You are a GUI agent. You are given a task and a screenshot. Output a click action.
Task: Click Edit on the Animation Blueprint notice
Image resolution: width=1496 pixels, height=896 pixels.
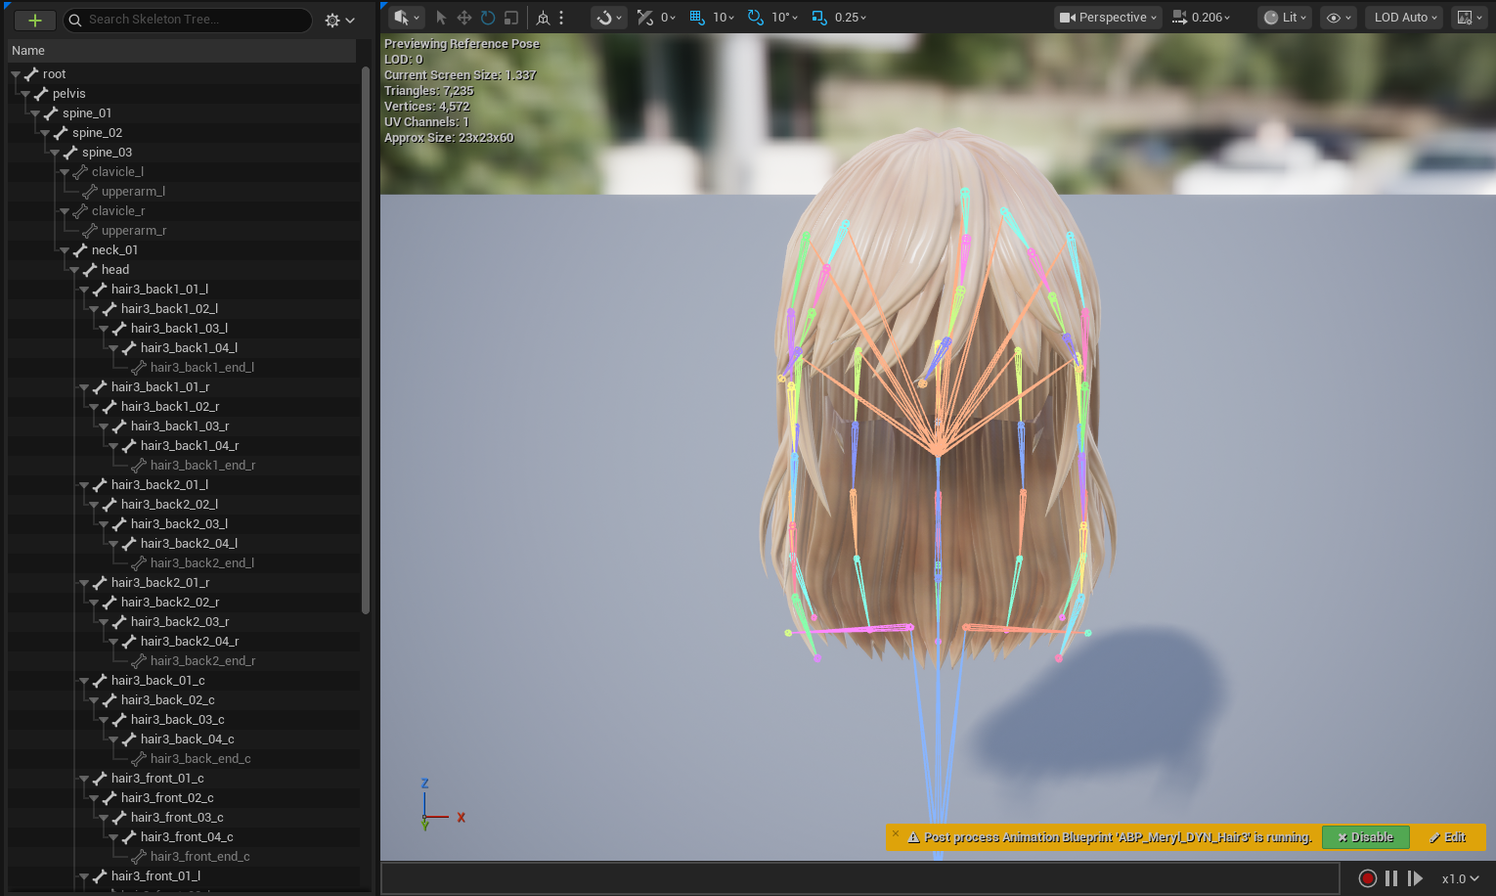tap(1447, 837)
